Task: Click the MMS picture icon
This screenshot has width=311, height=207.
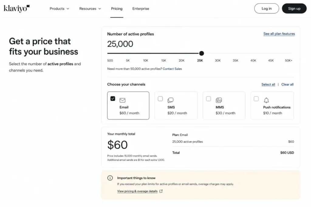Action: point(219,100)
